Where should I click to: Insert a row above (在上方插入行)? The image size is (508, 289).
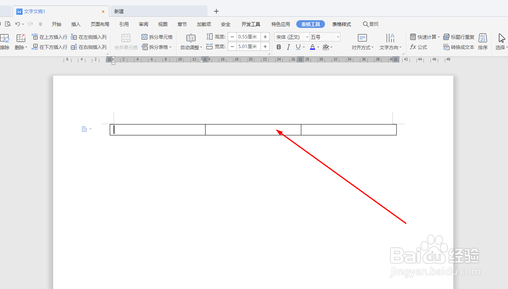click(50, 37)
